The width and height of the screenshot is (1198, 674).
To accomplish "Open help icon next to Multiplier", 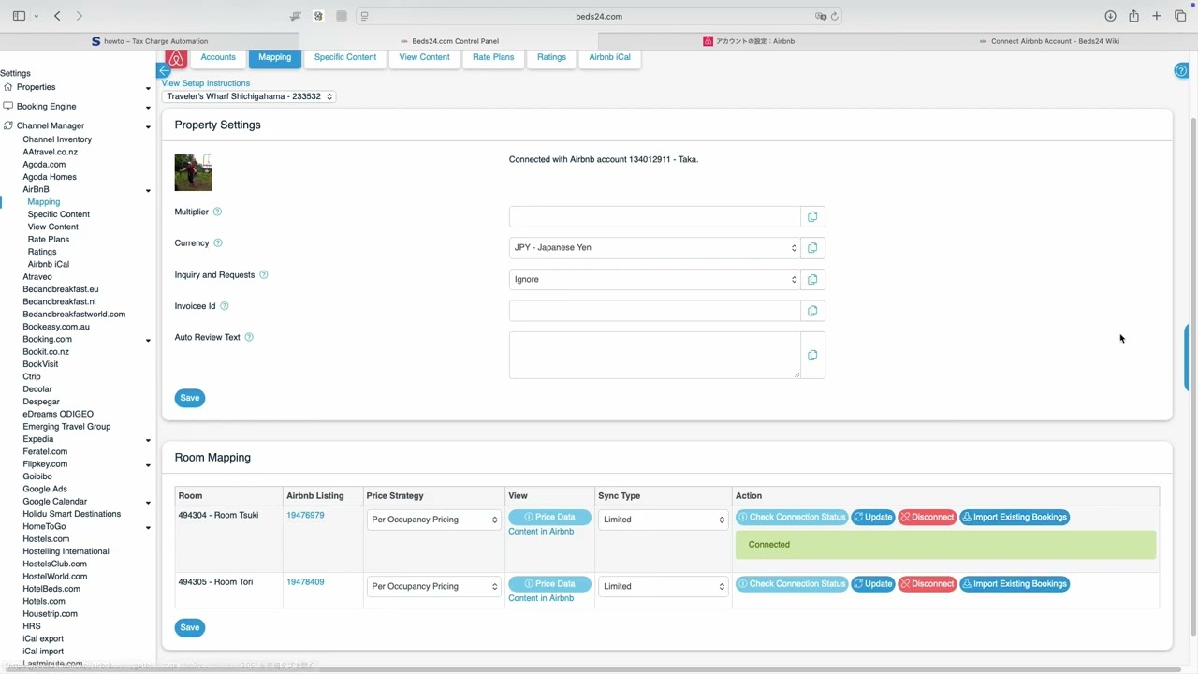I will [217, 212].
